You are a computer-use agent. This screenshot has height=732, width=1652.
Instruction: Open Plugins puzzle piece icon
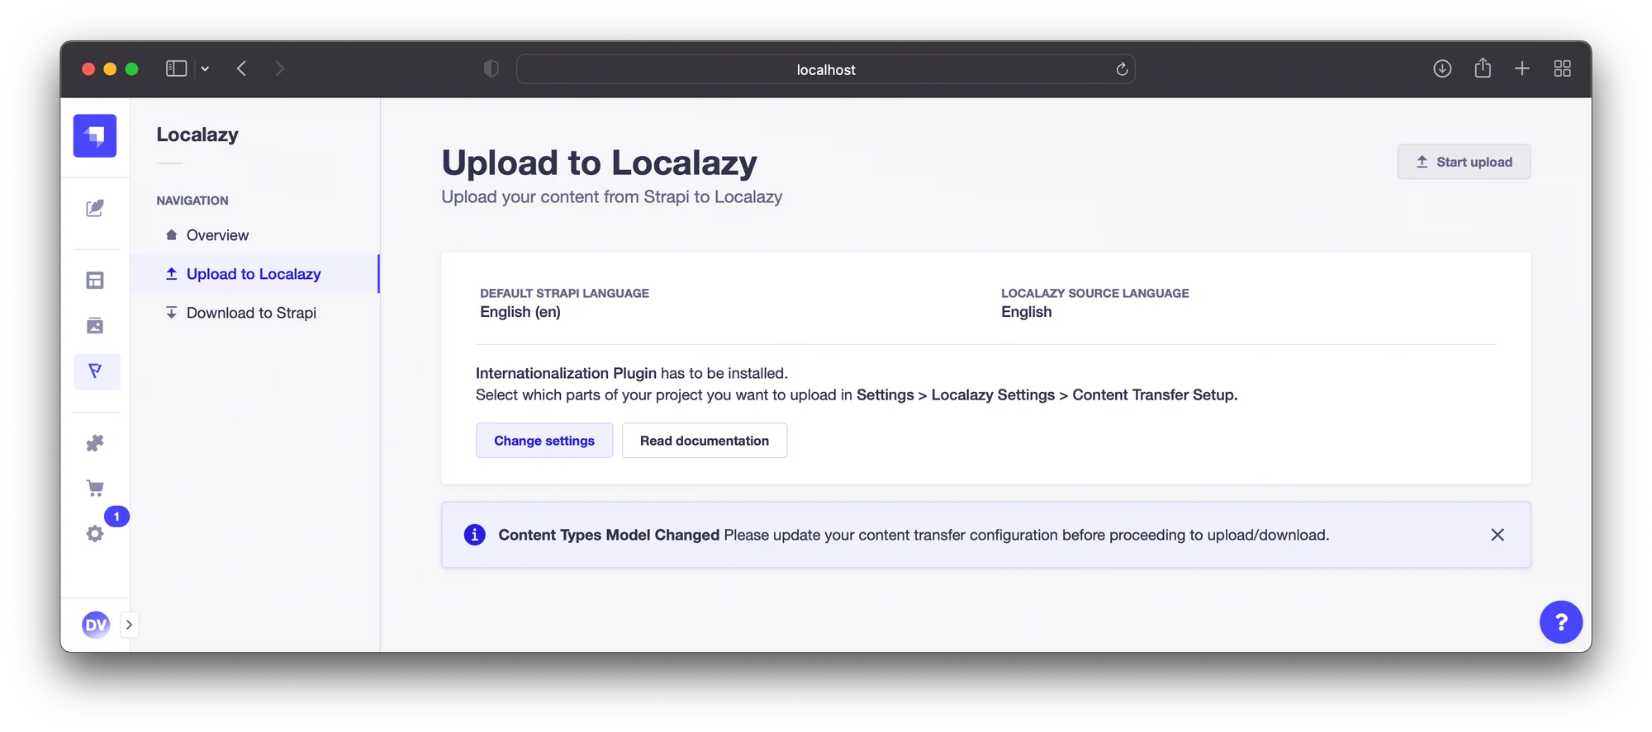[x=95, y=443]
